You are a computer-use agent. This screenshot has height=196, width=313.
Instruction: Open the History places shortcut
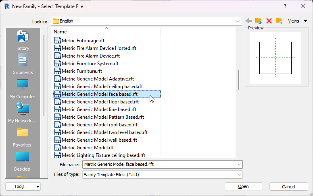click(22, 40)
